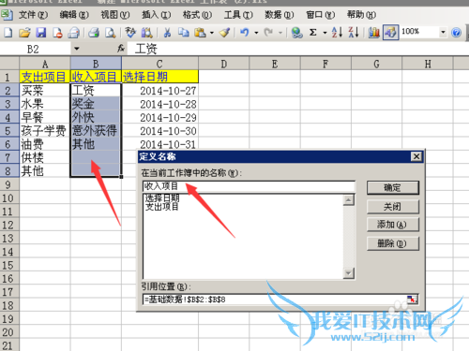This screenshot has width=469, height=351.
Task: Click the 删除(D) button
Action: tap(392, 243)
